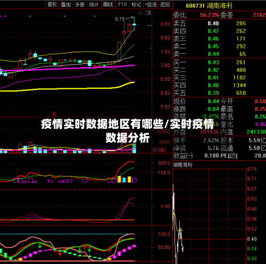
Task: Click the 标记 mark button
Action: 136,4
